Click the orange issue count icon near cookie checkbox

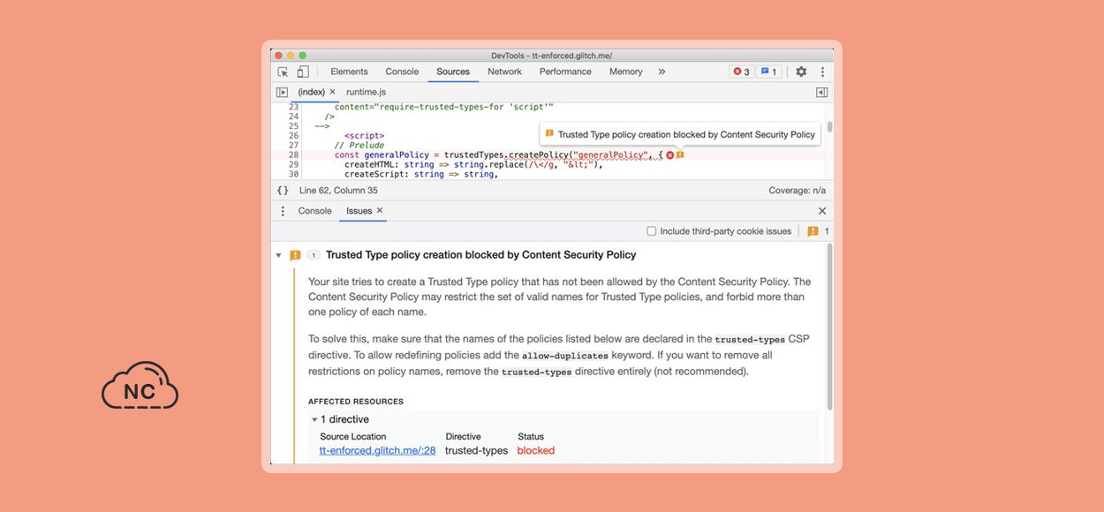[x=813, y=231]
